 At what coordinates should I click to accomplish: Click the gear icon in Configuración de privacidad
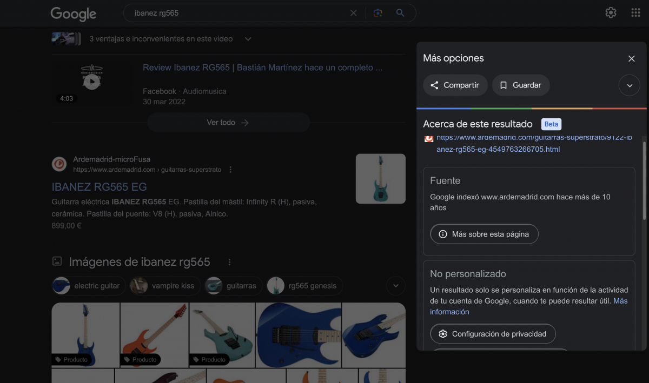point(443,334)
